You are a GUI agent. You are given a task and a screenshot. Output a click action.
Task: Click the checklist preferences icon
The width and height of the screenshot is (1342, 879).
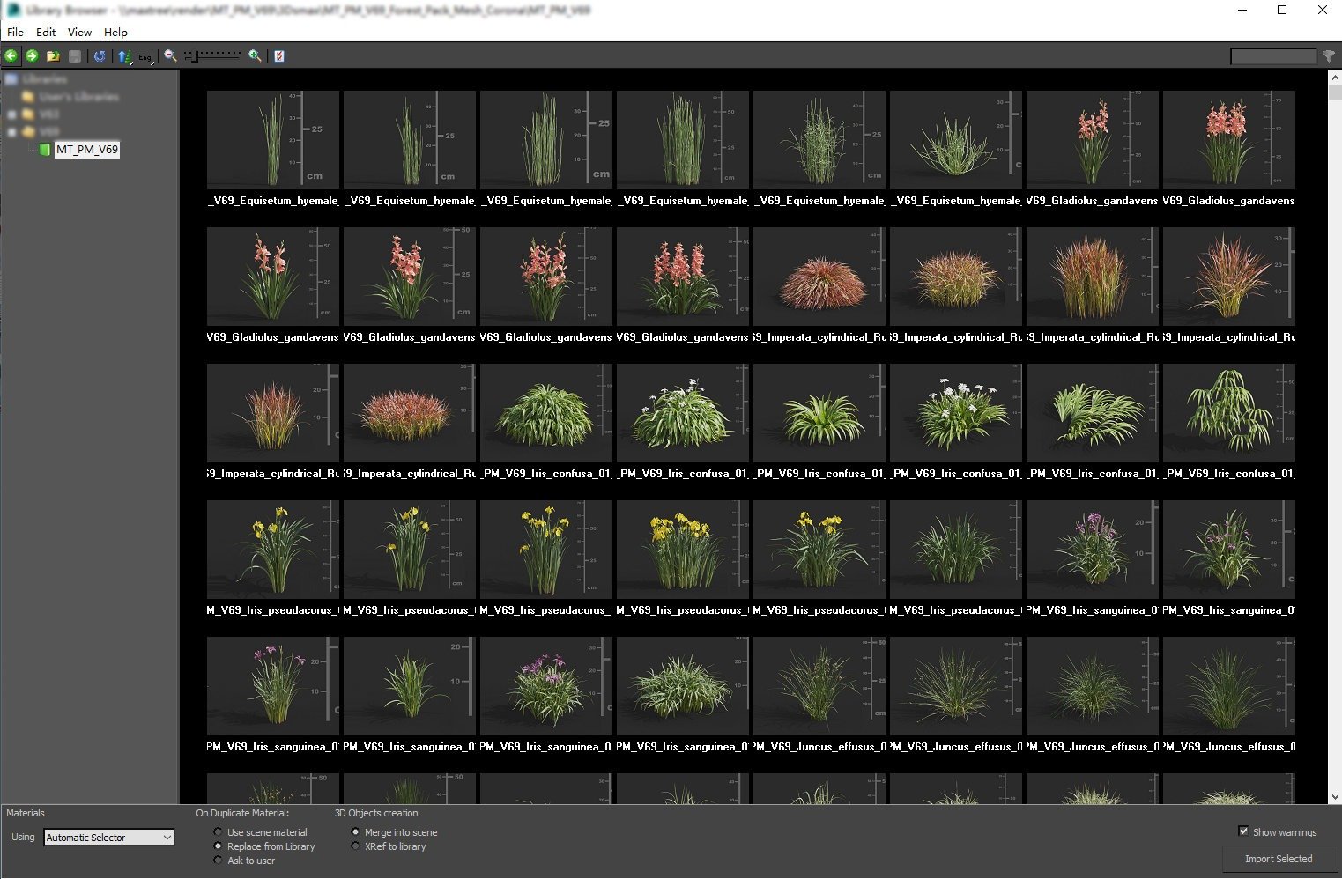(279, 55)
